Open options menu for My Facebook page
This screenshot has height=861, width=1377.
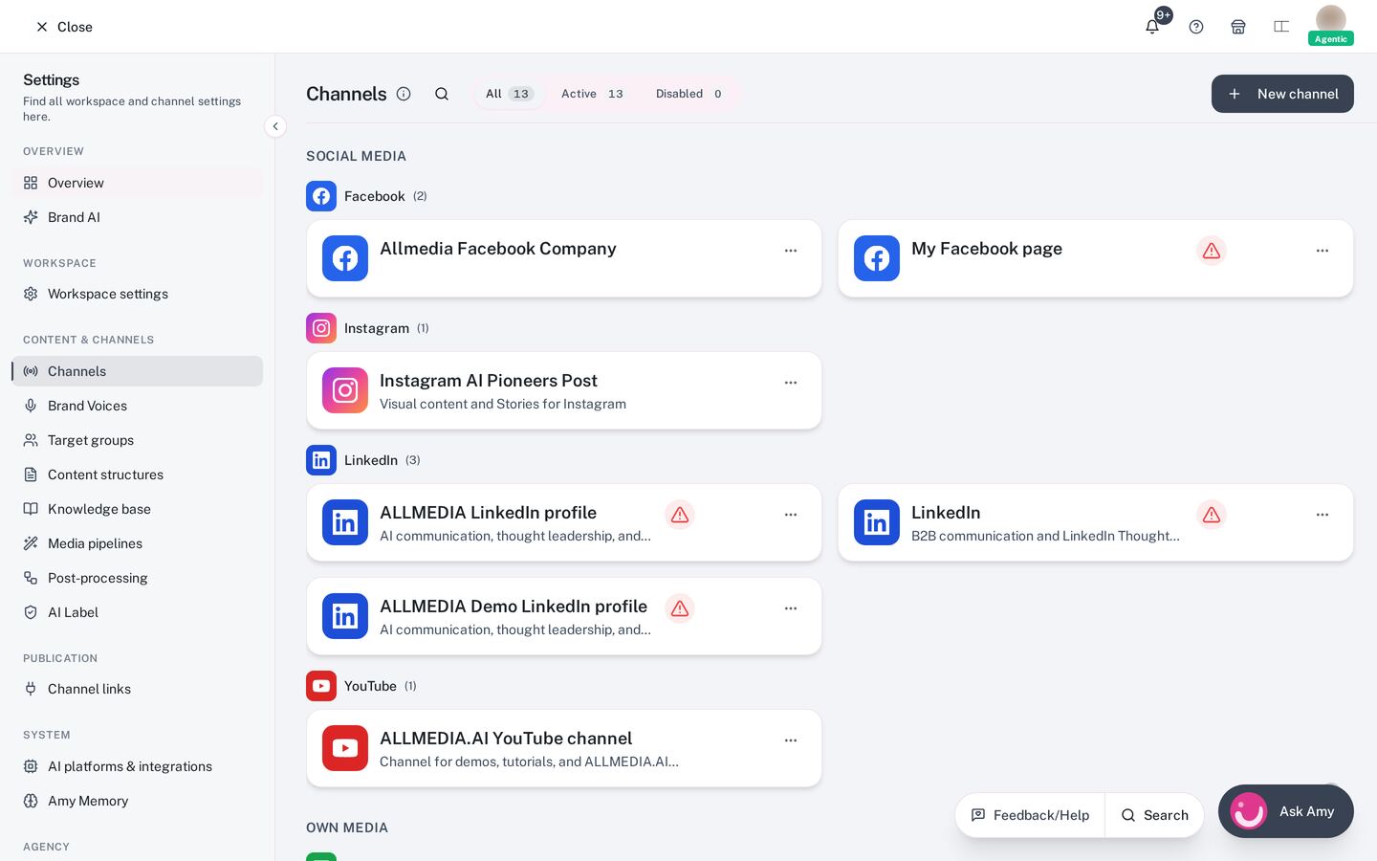(1322, 251)
